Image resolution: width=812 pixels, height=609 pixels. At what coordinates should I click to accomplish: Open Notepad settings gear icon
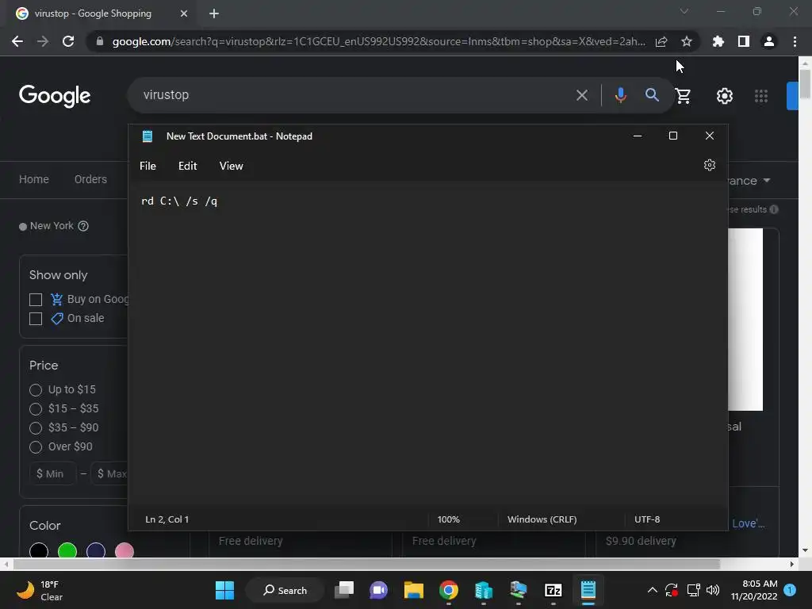pos(710,165)
